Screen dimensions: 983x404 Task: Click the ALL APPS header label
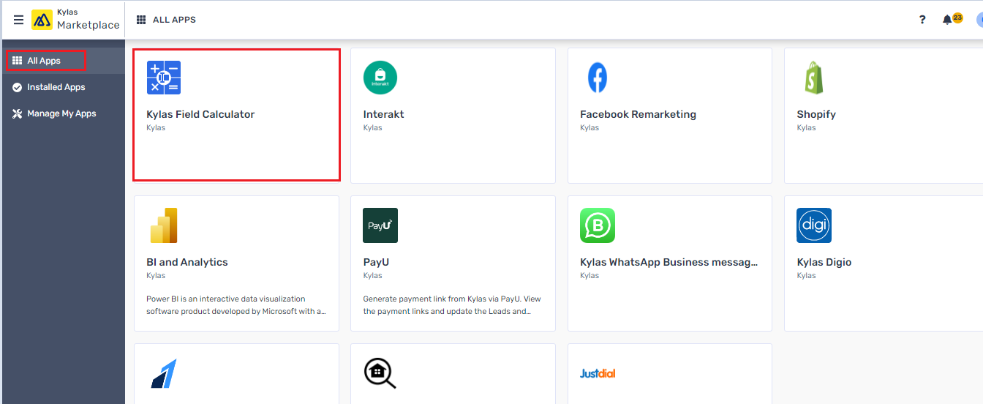tap(174, 20)
